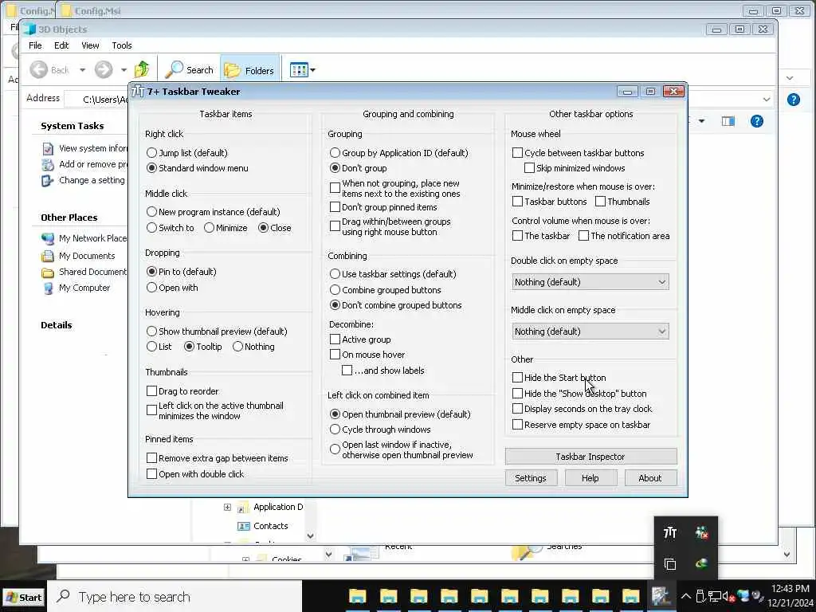Viewport: 816px width, 612px height.
Task: Click the 7+ Taskbar Tweaker title icon
Action: [x=137, y=91]
